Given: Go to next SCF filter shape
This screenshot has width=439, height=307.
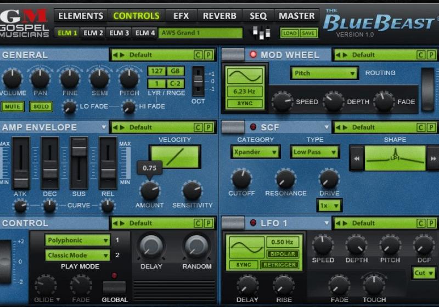Looking at the screenshot, I should pyautogui.click(x=433, y=158).
